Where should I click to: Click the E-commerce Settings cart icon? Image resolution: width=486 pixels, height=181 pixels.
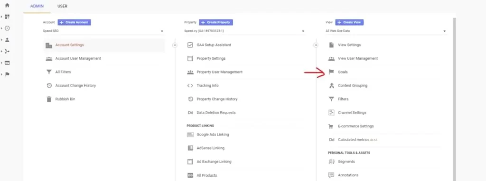click(x=331, y=127)
